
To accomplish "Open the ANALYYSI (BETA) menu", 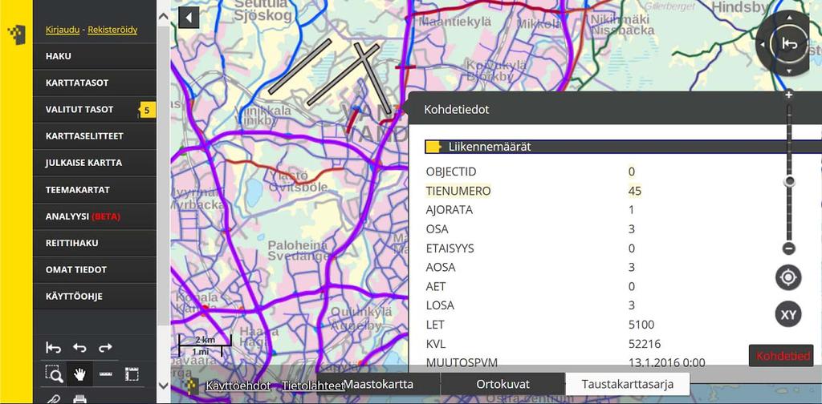I will point(95,216).
